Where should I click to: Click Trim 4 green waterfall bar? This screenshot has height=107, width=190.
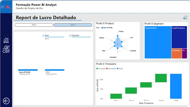click(x=161, y=78)
